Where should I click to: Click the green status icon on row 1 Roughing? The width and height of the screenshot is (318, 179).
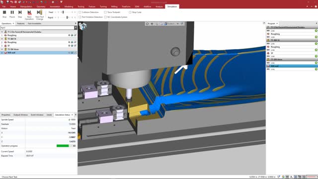click(72, 35)
